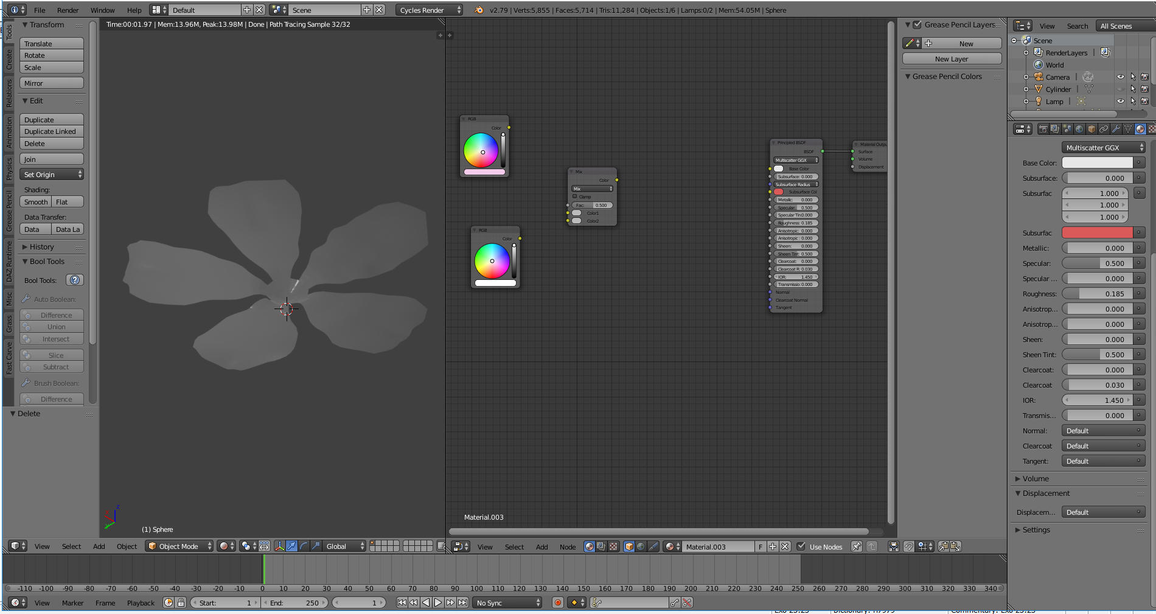The height and width of the screenshot is (614, 1156).
Task: Expand the Volume panel
Action: [x=1035, y=478]
